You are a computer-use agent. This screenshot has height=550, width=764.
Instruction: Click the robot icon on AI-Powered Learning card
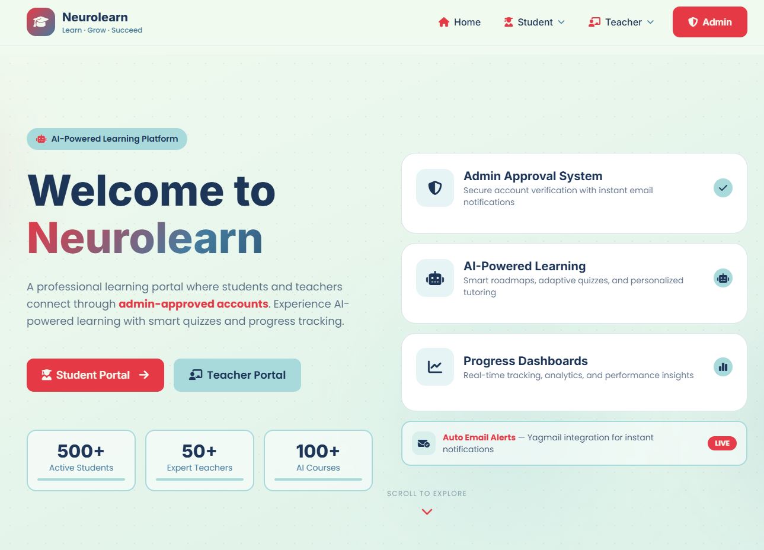[x=434, y=278]
